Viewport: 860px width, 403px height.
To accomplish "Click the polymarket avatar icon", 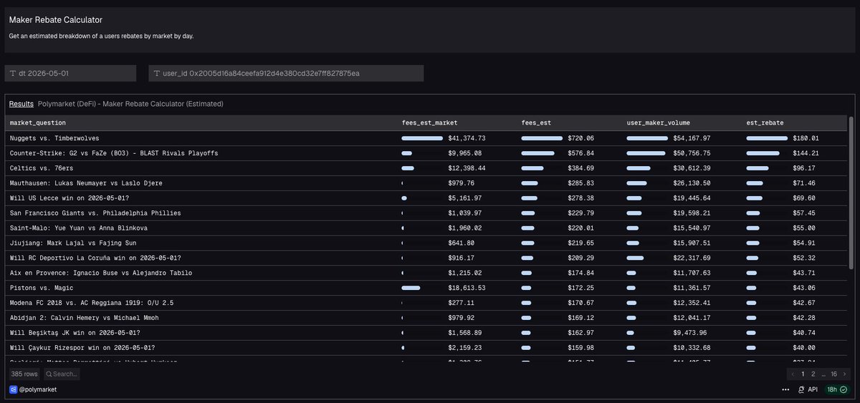I will [13, 389].
